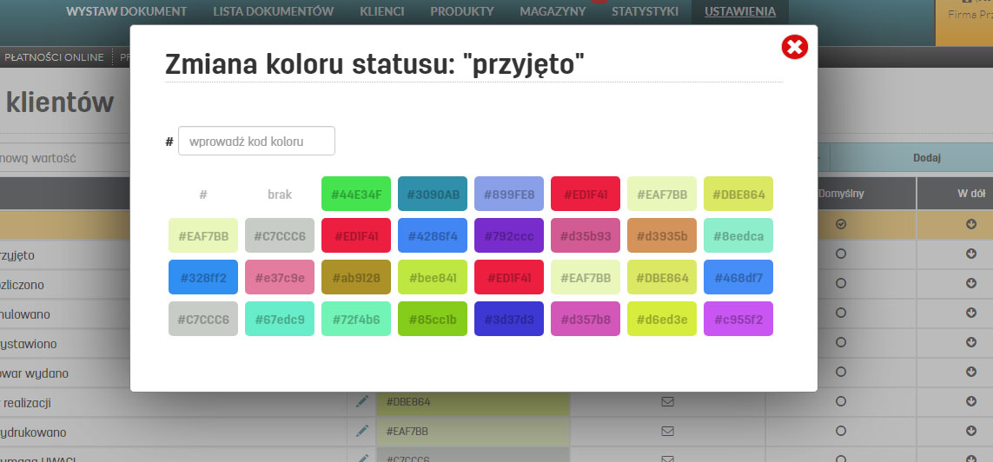Pick the aqua #72f4b6 swatch
993x462 pixels.
coord(356,319)
